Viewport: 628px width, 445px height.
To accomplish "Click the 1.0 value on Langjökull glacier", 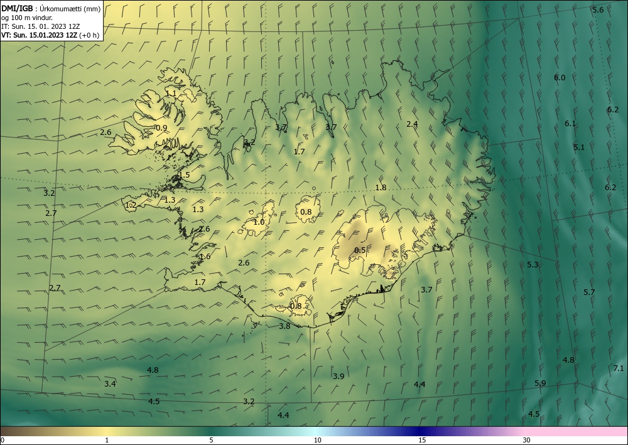I will (259, 222).
